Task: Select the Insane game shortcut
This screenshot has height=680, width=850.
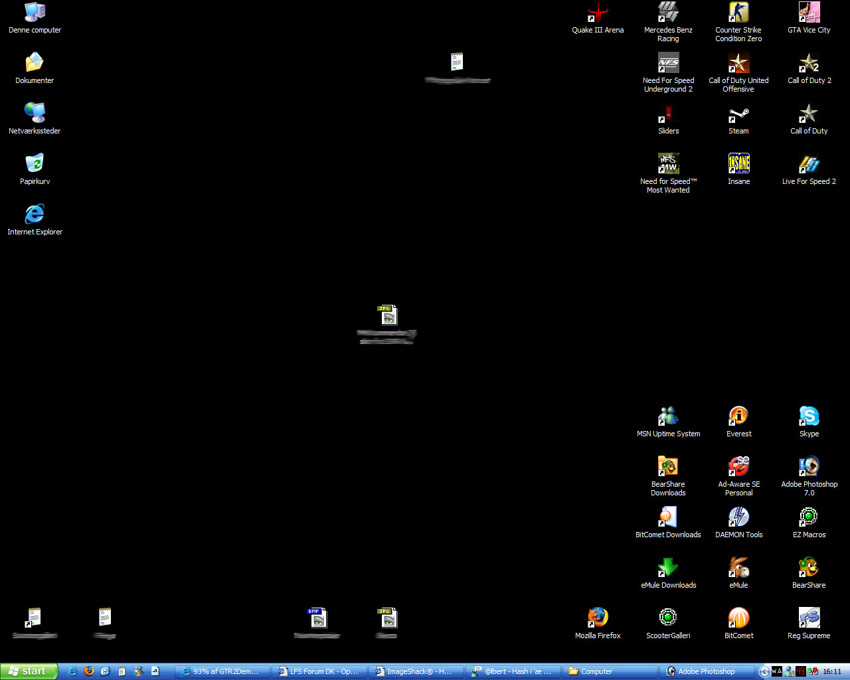Action: pyautogui.click(x=738, y=169)
